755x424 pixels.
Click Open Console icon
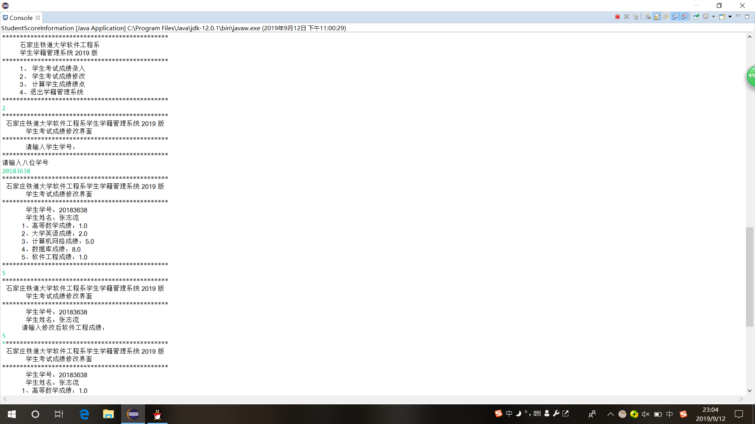722,16
